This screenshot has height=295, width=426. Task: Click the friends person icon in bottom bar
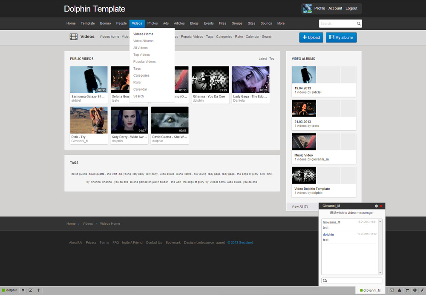point(399,290)
